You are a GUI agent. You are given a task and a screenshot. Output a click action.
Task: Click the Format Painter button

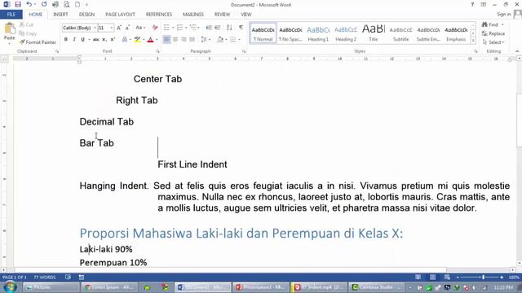[38, 42]
